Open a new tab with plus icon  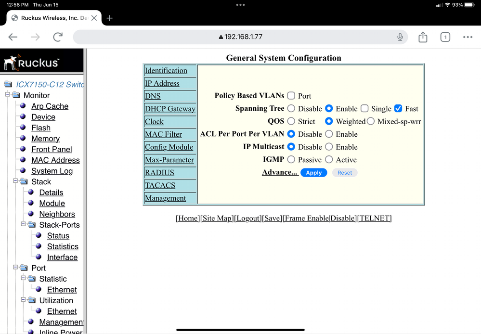(110, 18)
